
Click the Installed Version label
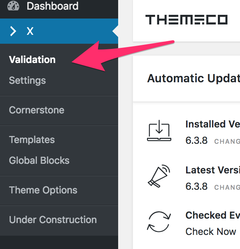click(212, 124)
